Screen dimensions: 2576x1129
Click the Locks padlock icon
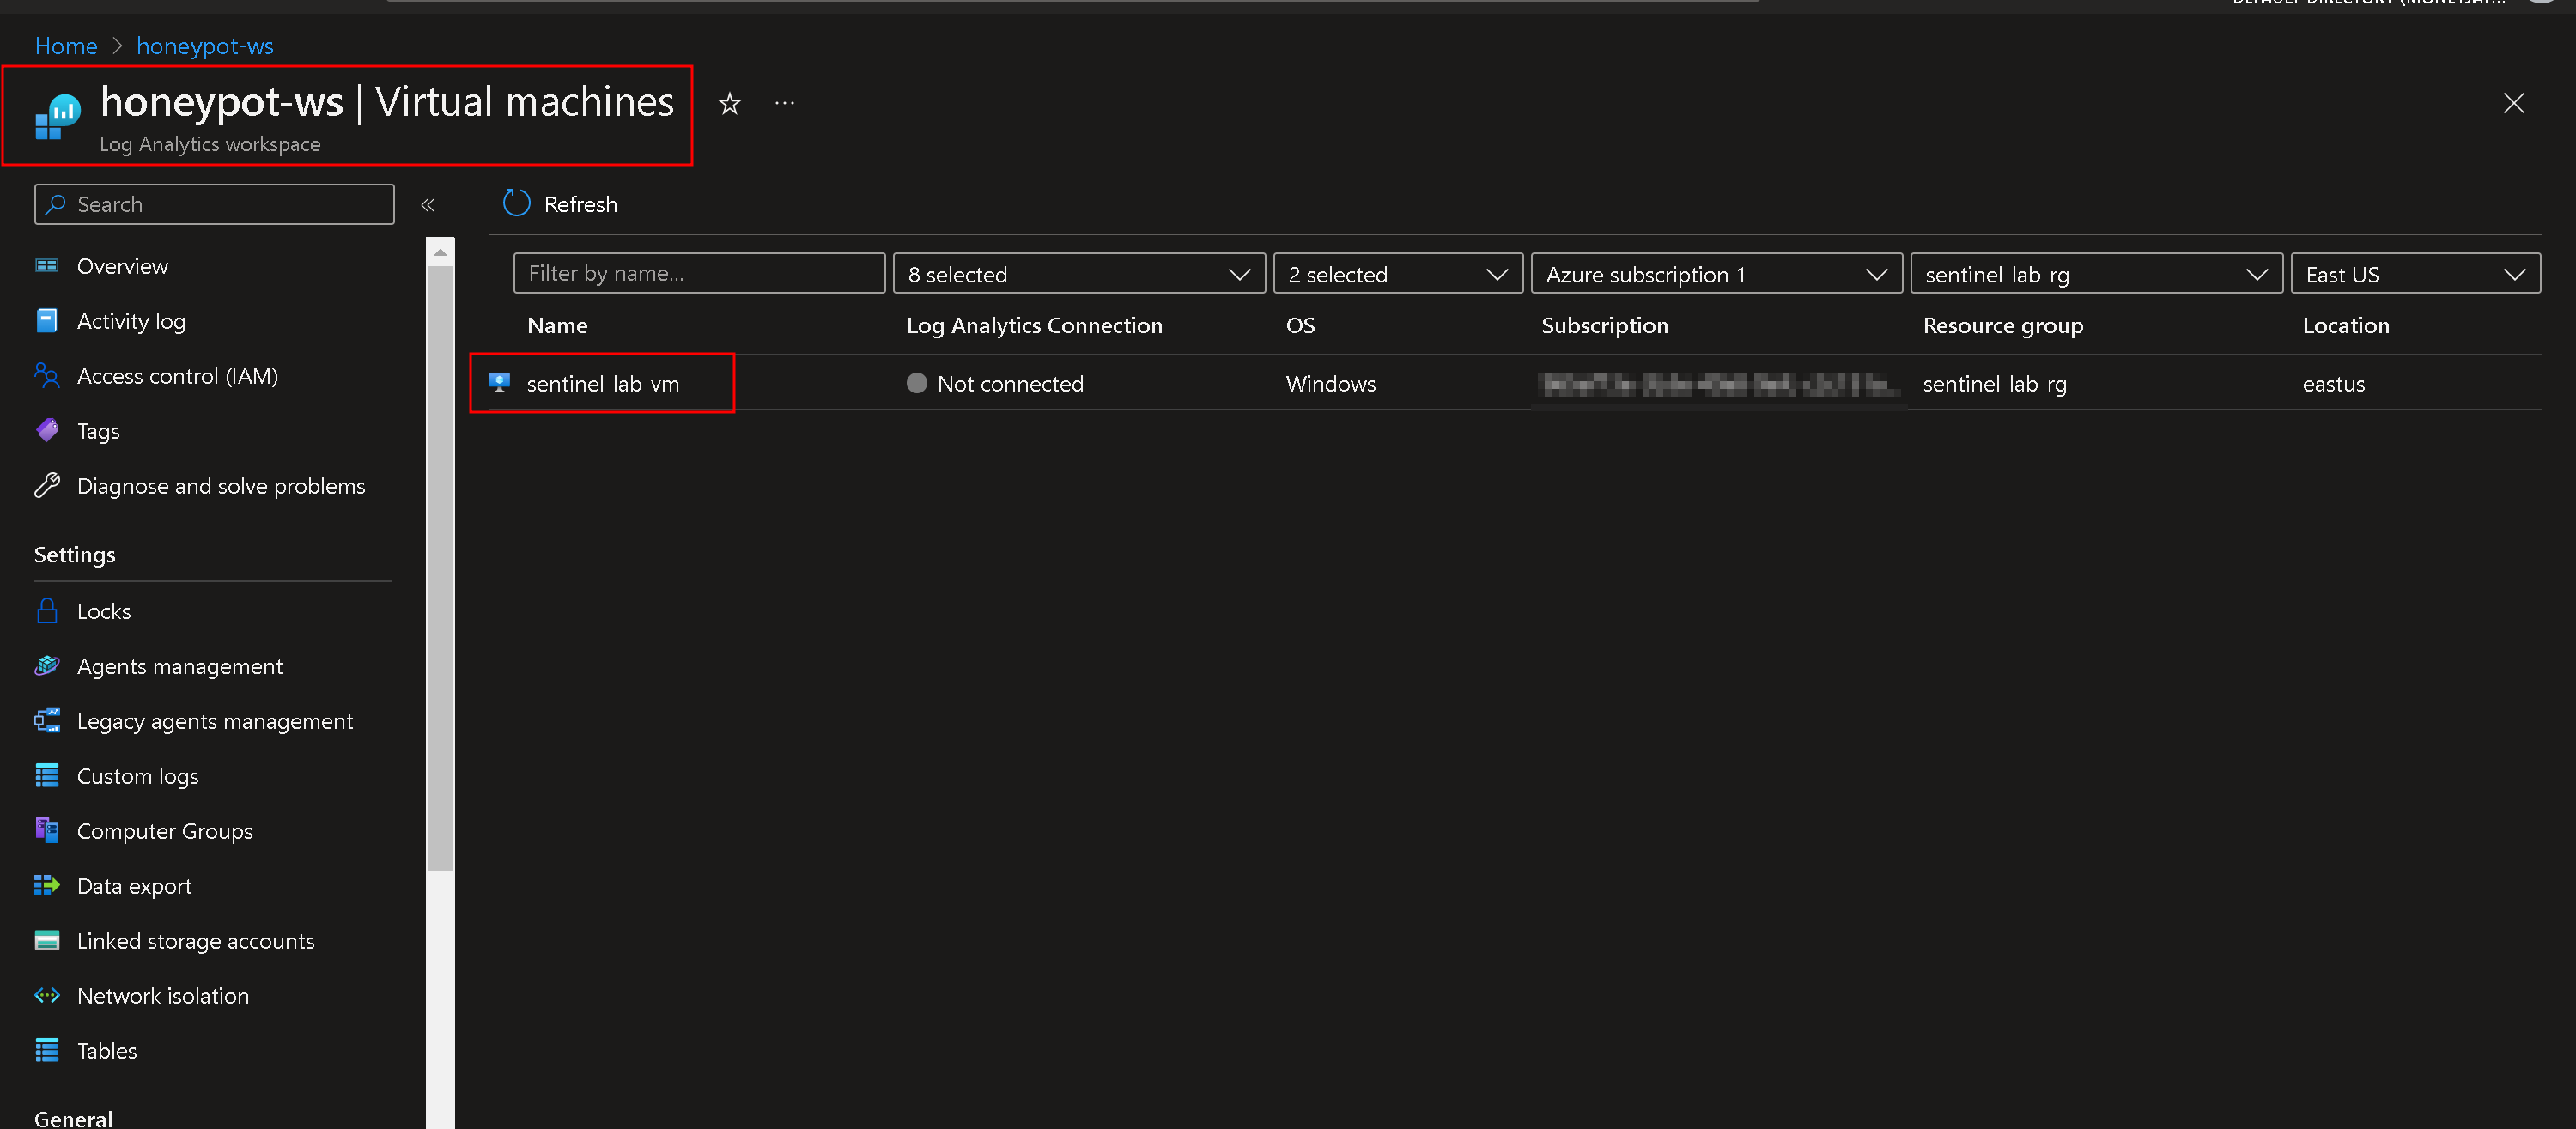[x=47, y=611]
